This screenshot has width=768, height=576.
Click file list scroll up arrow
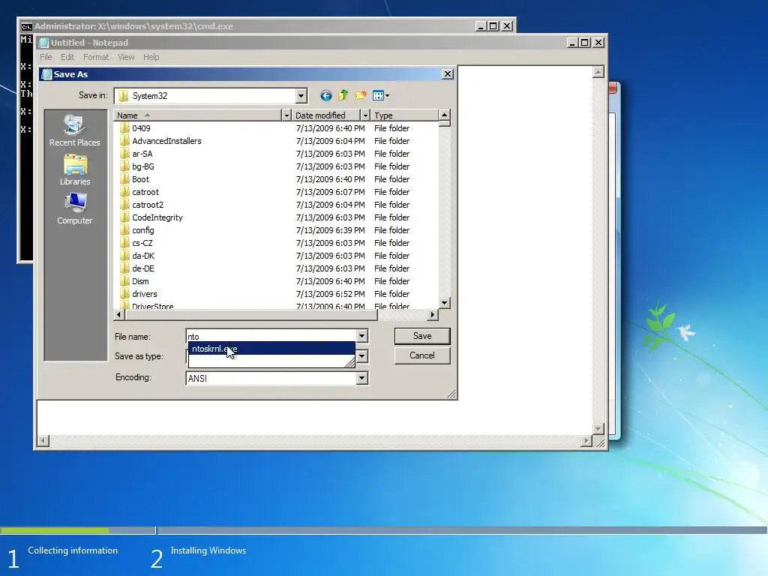[x=444, y=115]
